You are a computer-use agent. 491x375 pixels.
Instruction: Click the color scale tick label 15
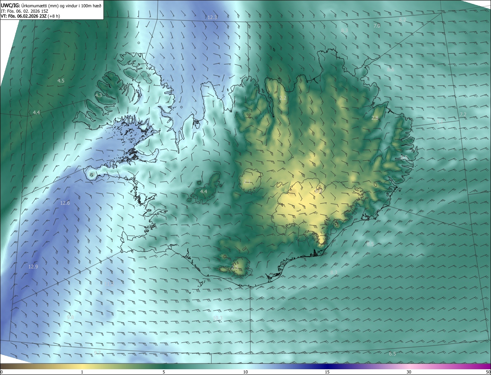(x=327, y=372)
